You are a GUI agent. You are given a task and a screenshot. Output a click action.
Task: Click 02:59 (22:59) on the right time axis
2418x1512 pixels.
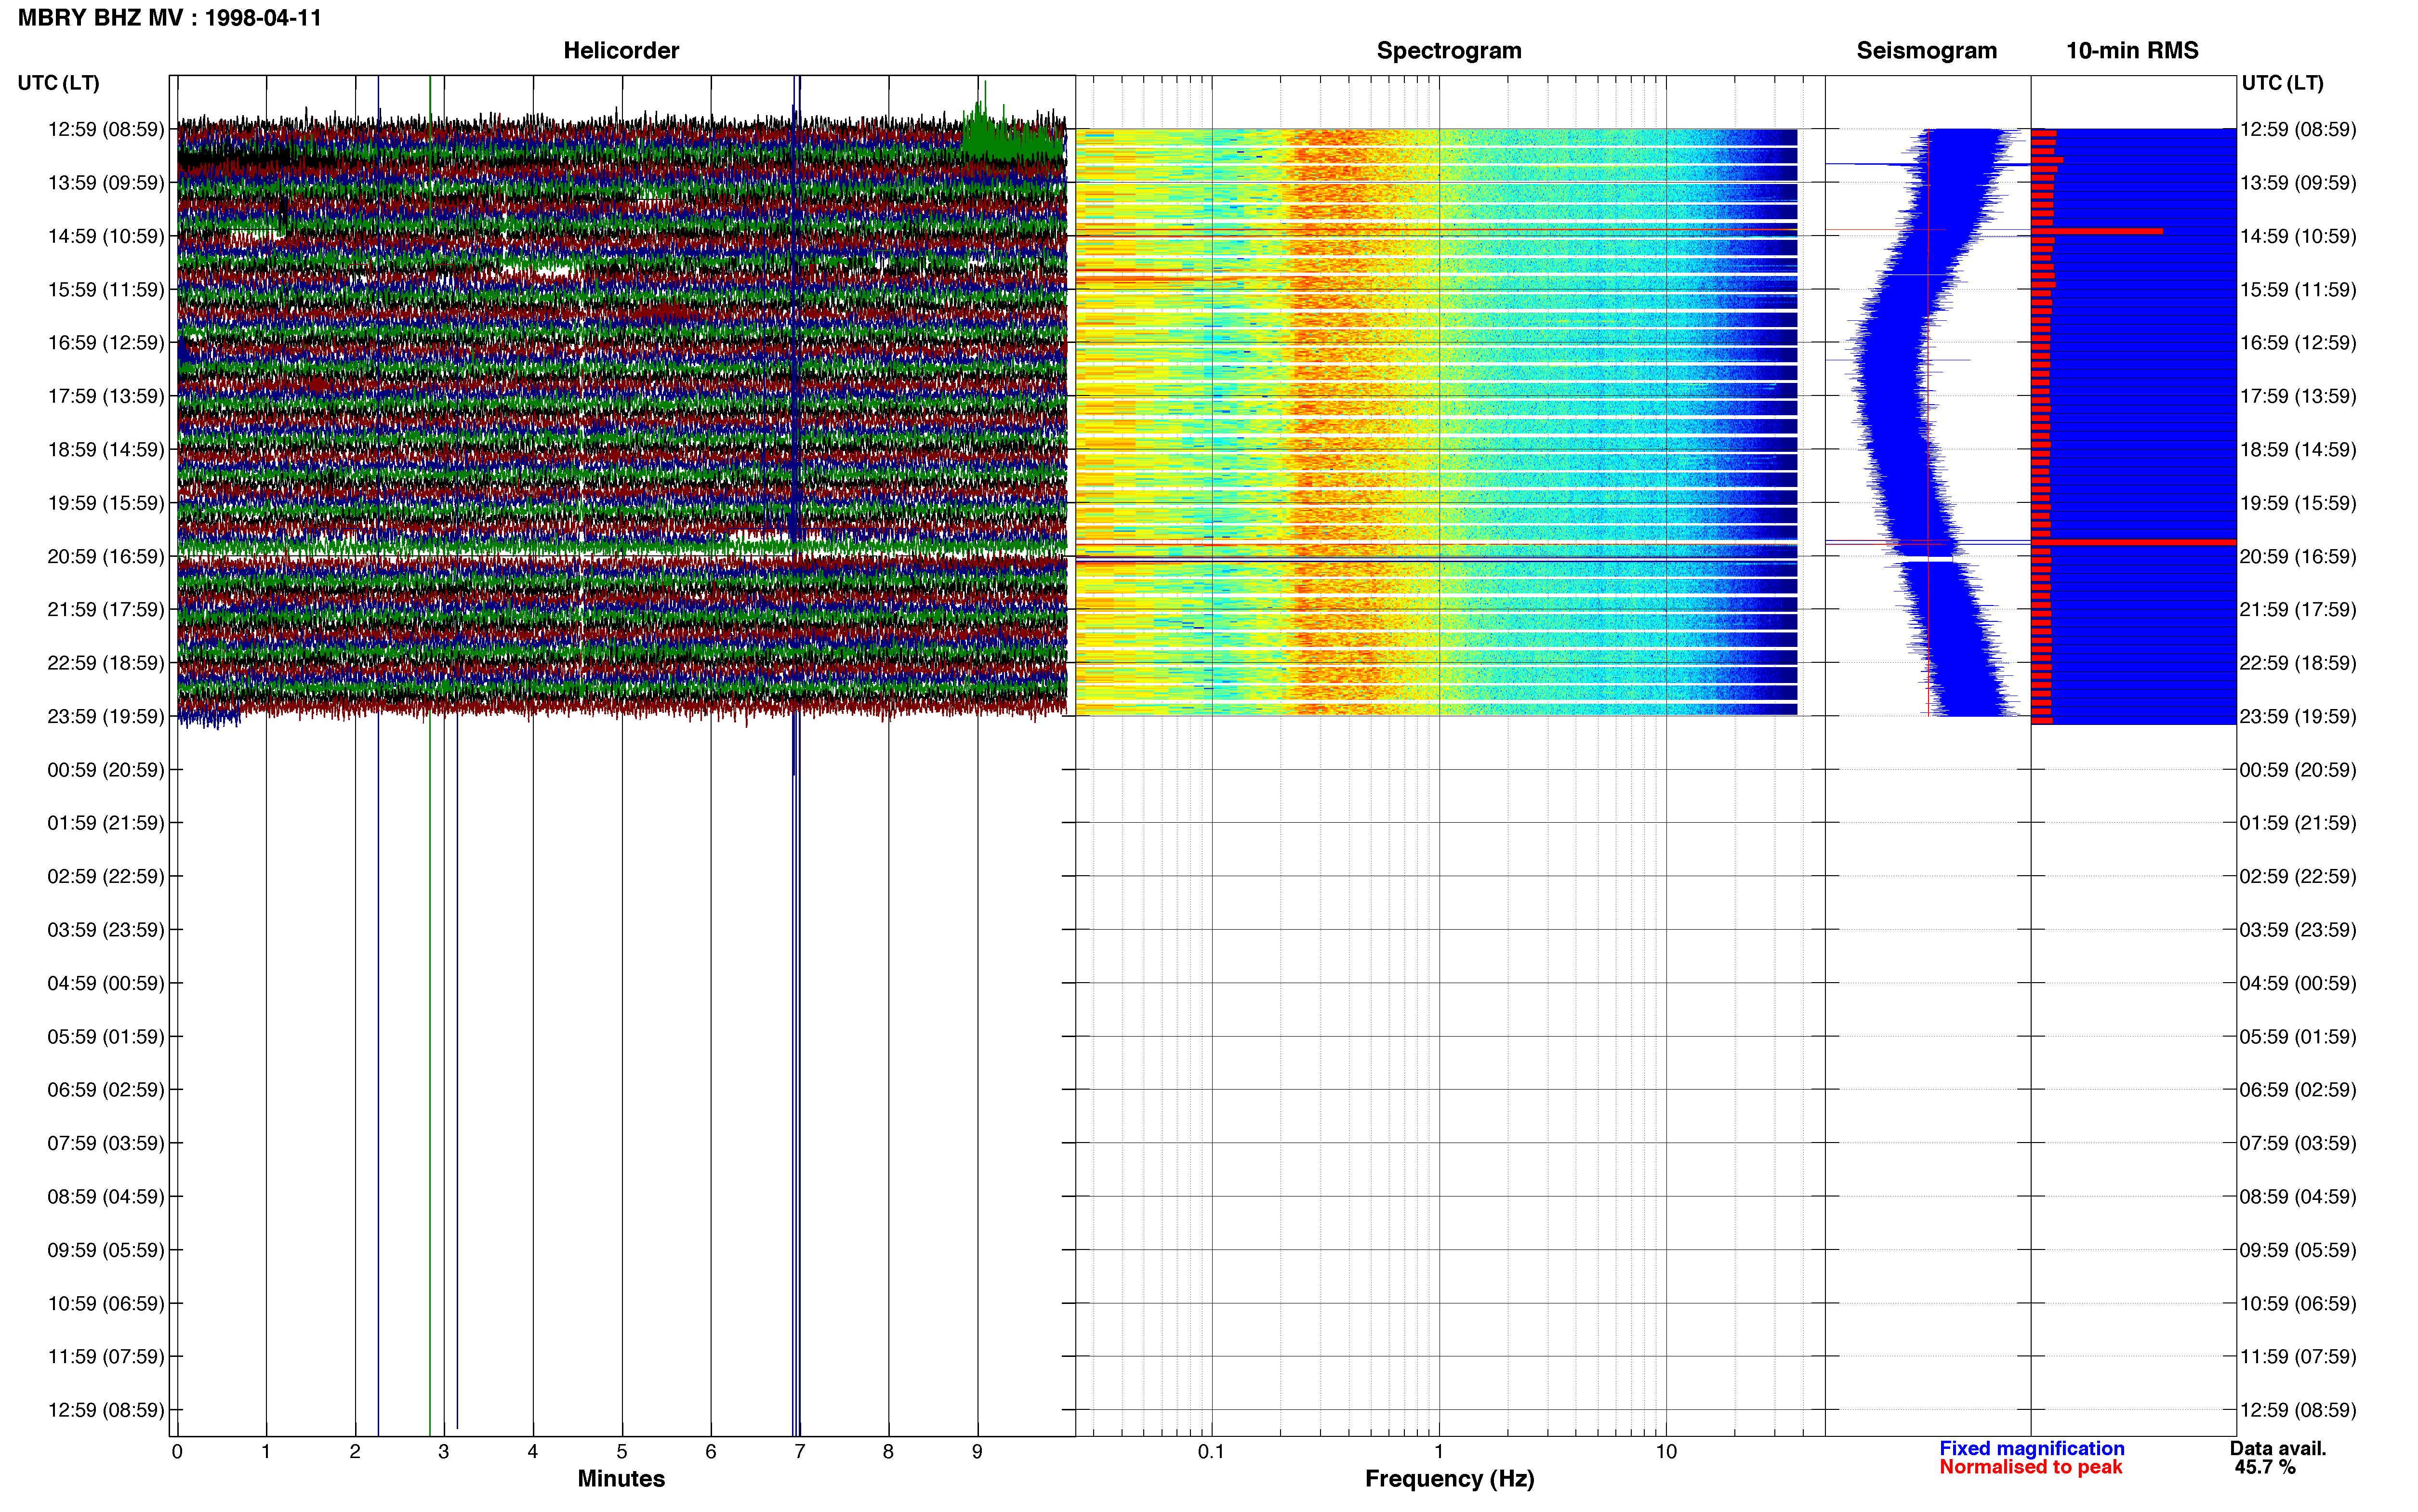(2298, 876)
